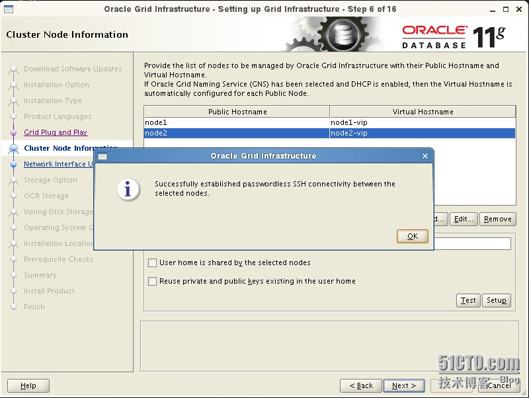529x398 pixels.
Task: Confirm the SSH dialog with OK
Action: 412,236
